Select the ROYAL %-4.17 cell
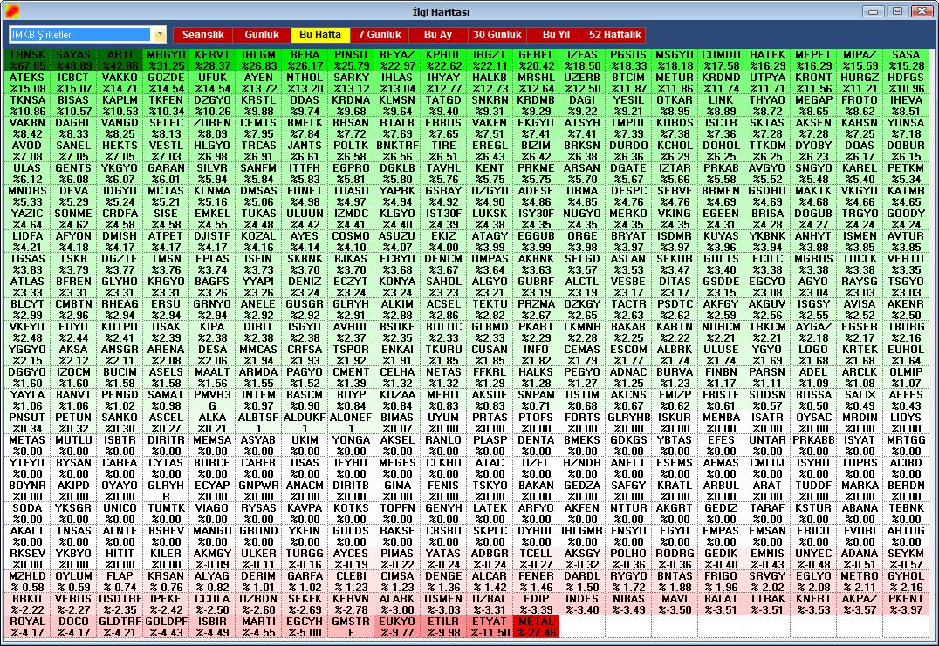The width and height of the screenshot is (939, 646). click(x=28, y=627)
